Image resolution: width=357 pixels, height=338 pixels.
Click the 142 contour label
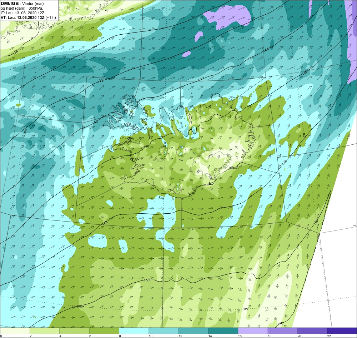pyautogui.click(x=101, y=81)
